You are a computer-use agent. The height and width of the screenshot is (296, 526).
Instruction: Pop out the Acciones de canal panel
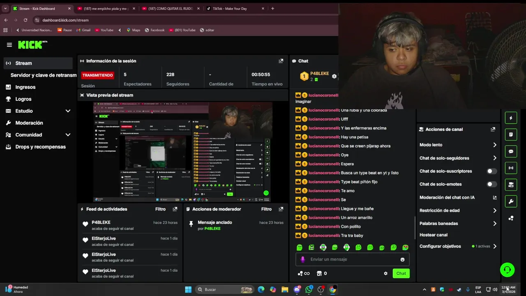click(x=493, y=129)
